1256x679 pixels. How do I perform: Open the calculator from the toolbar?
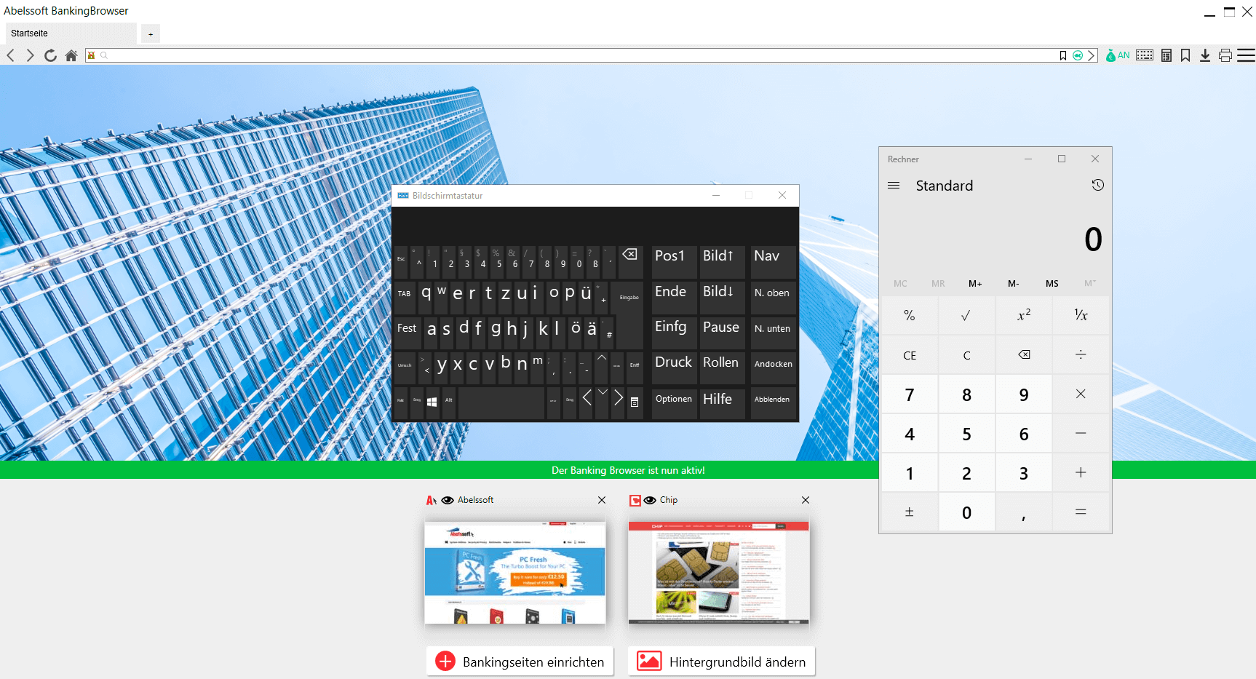(x=1166, y=55)
